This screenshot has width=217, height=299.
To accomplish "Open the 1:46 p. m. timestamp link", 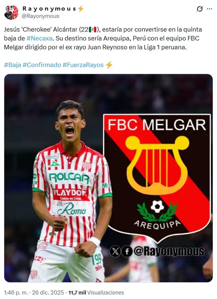I will tap(16, 293).
